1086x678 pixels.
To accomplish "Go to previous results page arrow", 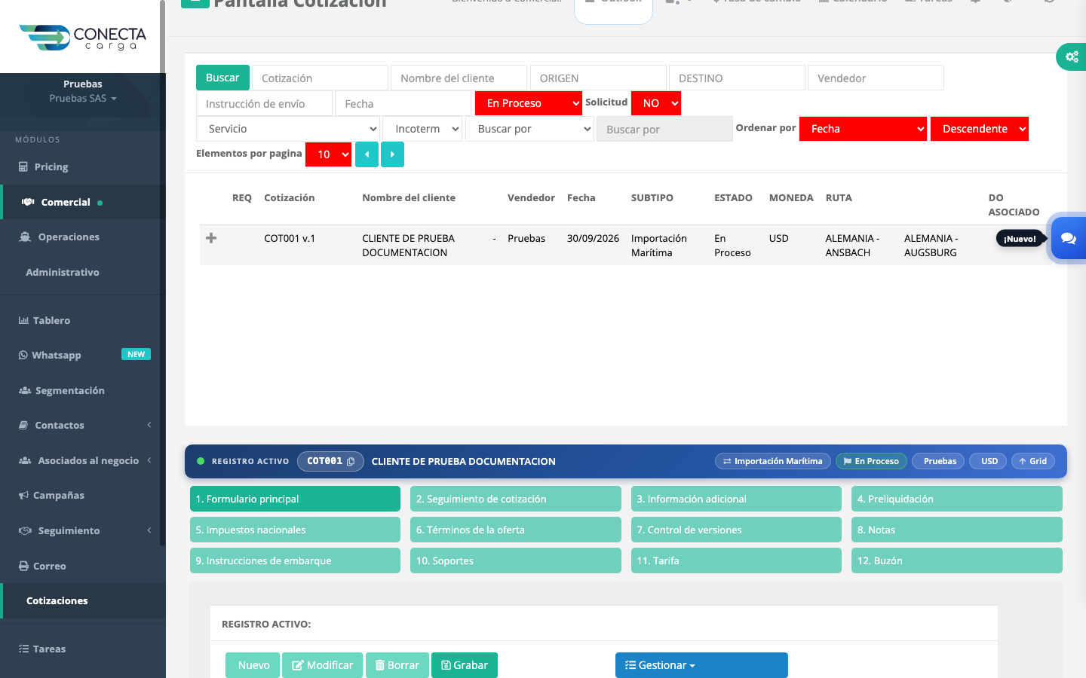I will pos(367,154).
